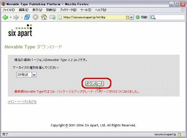187x138 pixels.
Task: Go back with the green Back arrow
Action: click(5, 17)
